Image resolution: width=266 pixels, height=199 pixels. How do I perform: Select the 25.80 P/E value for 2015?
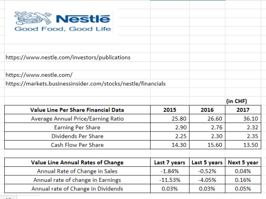(x=170, y=119)
